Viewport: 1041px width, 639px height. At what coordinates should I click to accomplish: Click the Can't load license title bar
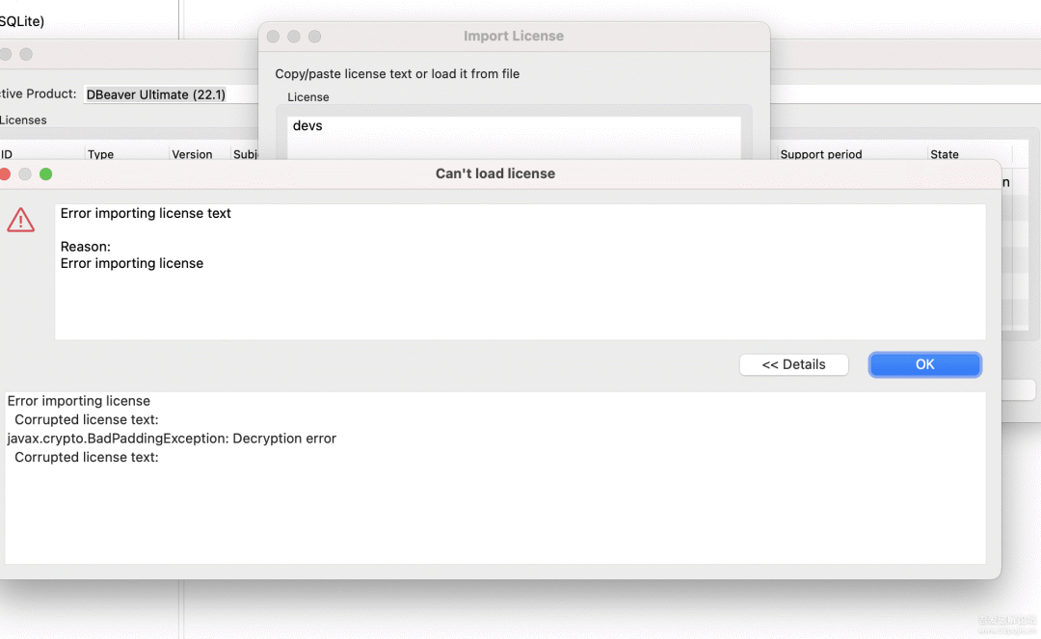(495, 173)
